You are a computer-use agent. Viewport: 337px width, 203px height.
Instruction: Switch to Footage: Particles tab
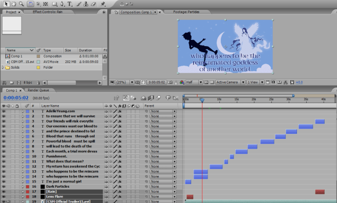186,12
